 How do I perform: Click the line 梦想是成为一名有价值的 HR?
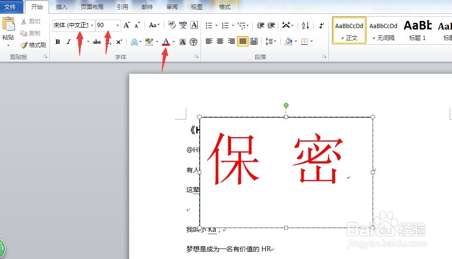[x=229, y=249]
